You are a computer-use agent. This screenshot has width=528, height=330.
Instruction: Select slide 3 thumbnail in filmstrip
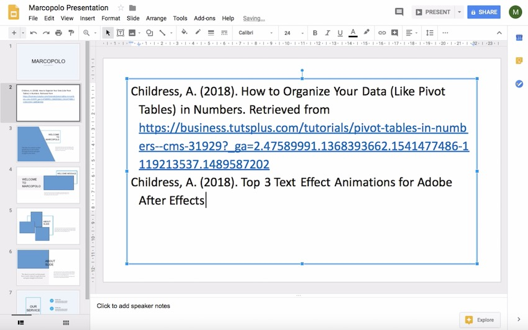(48, 144)
